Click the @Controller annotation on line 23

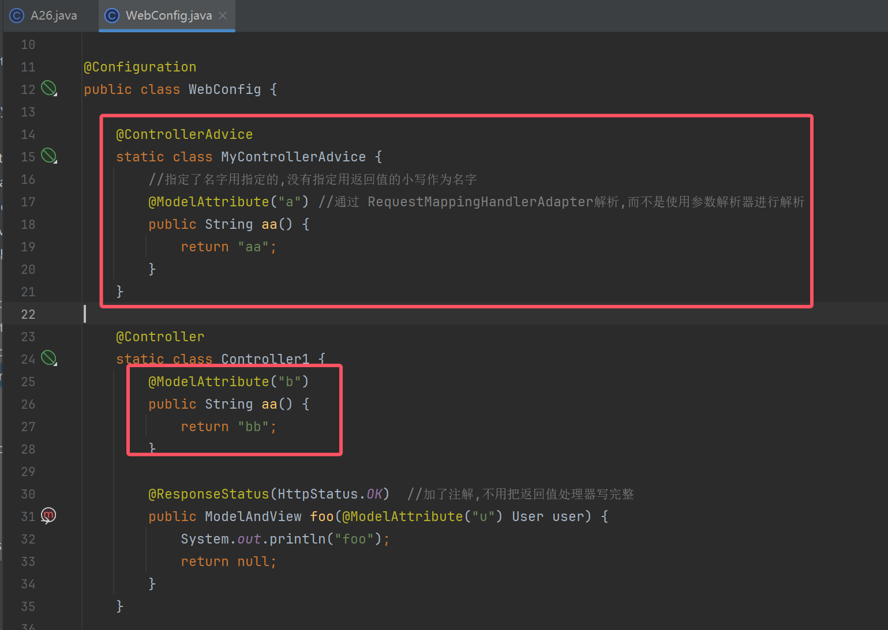(x=160, y=337)
